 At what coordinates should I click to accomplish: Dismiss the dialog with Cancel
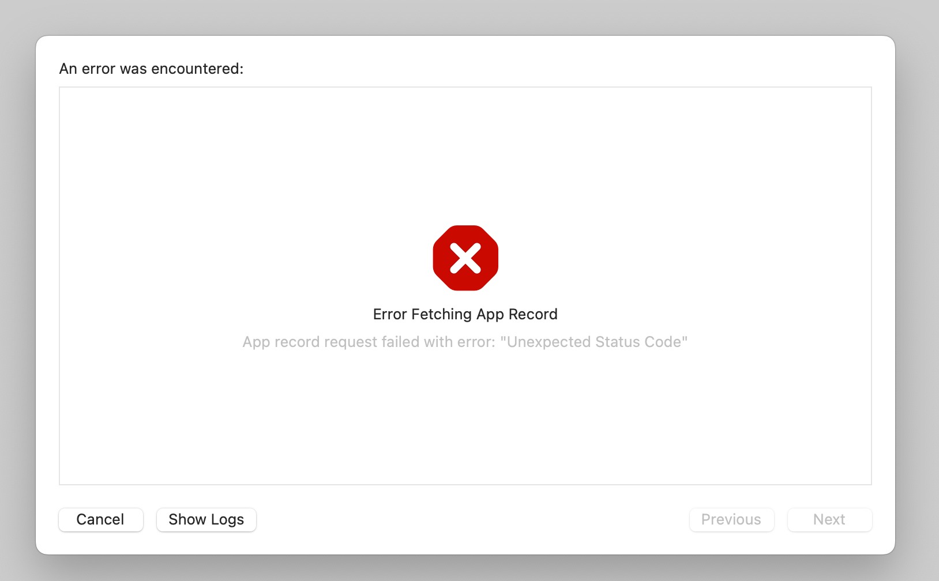101,519
